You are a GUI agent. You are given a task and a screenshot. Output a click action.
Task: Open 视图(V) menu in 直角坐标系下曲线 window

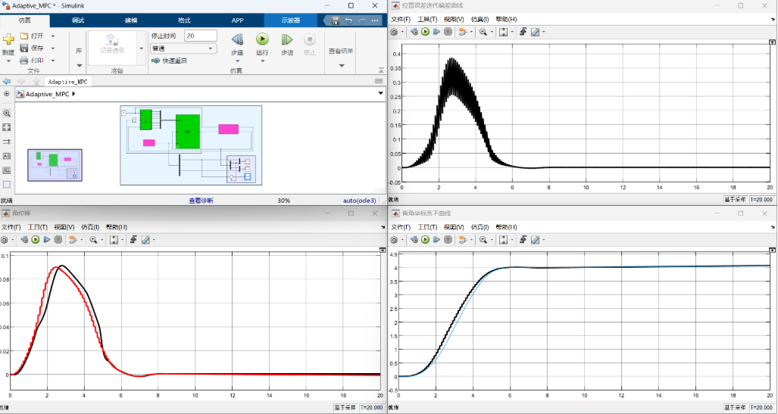click(454, 227)
